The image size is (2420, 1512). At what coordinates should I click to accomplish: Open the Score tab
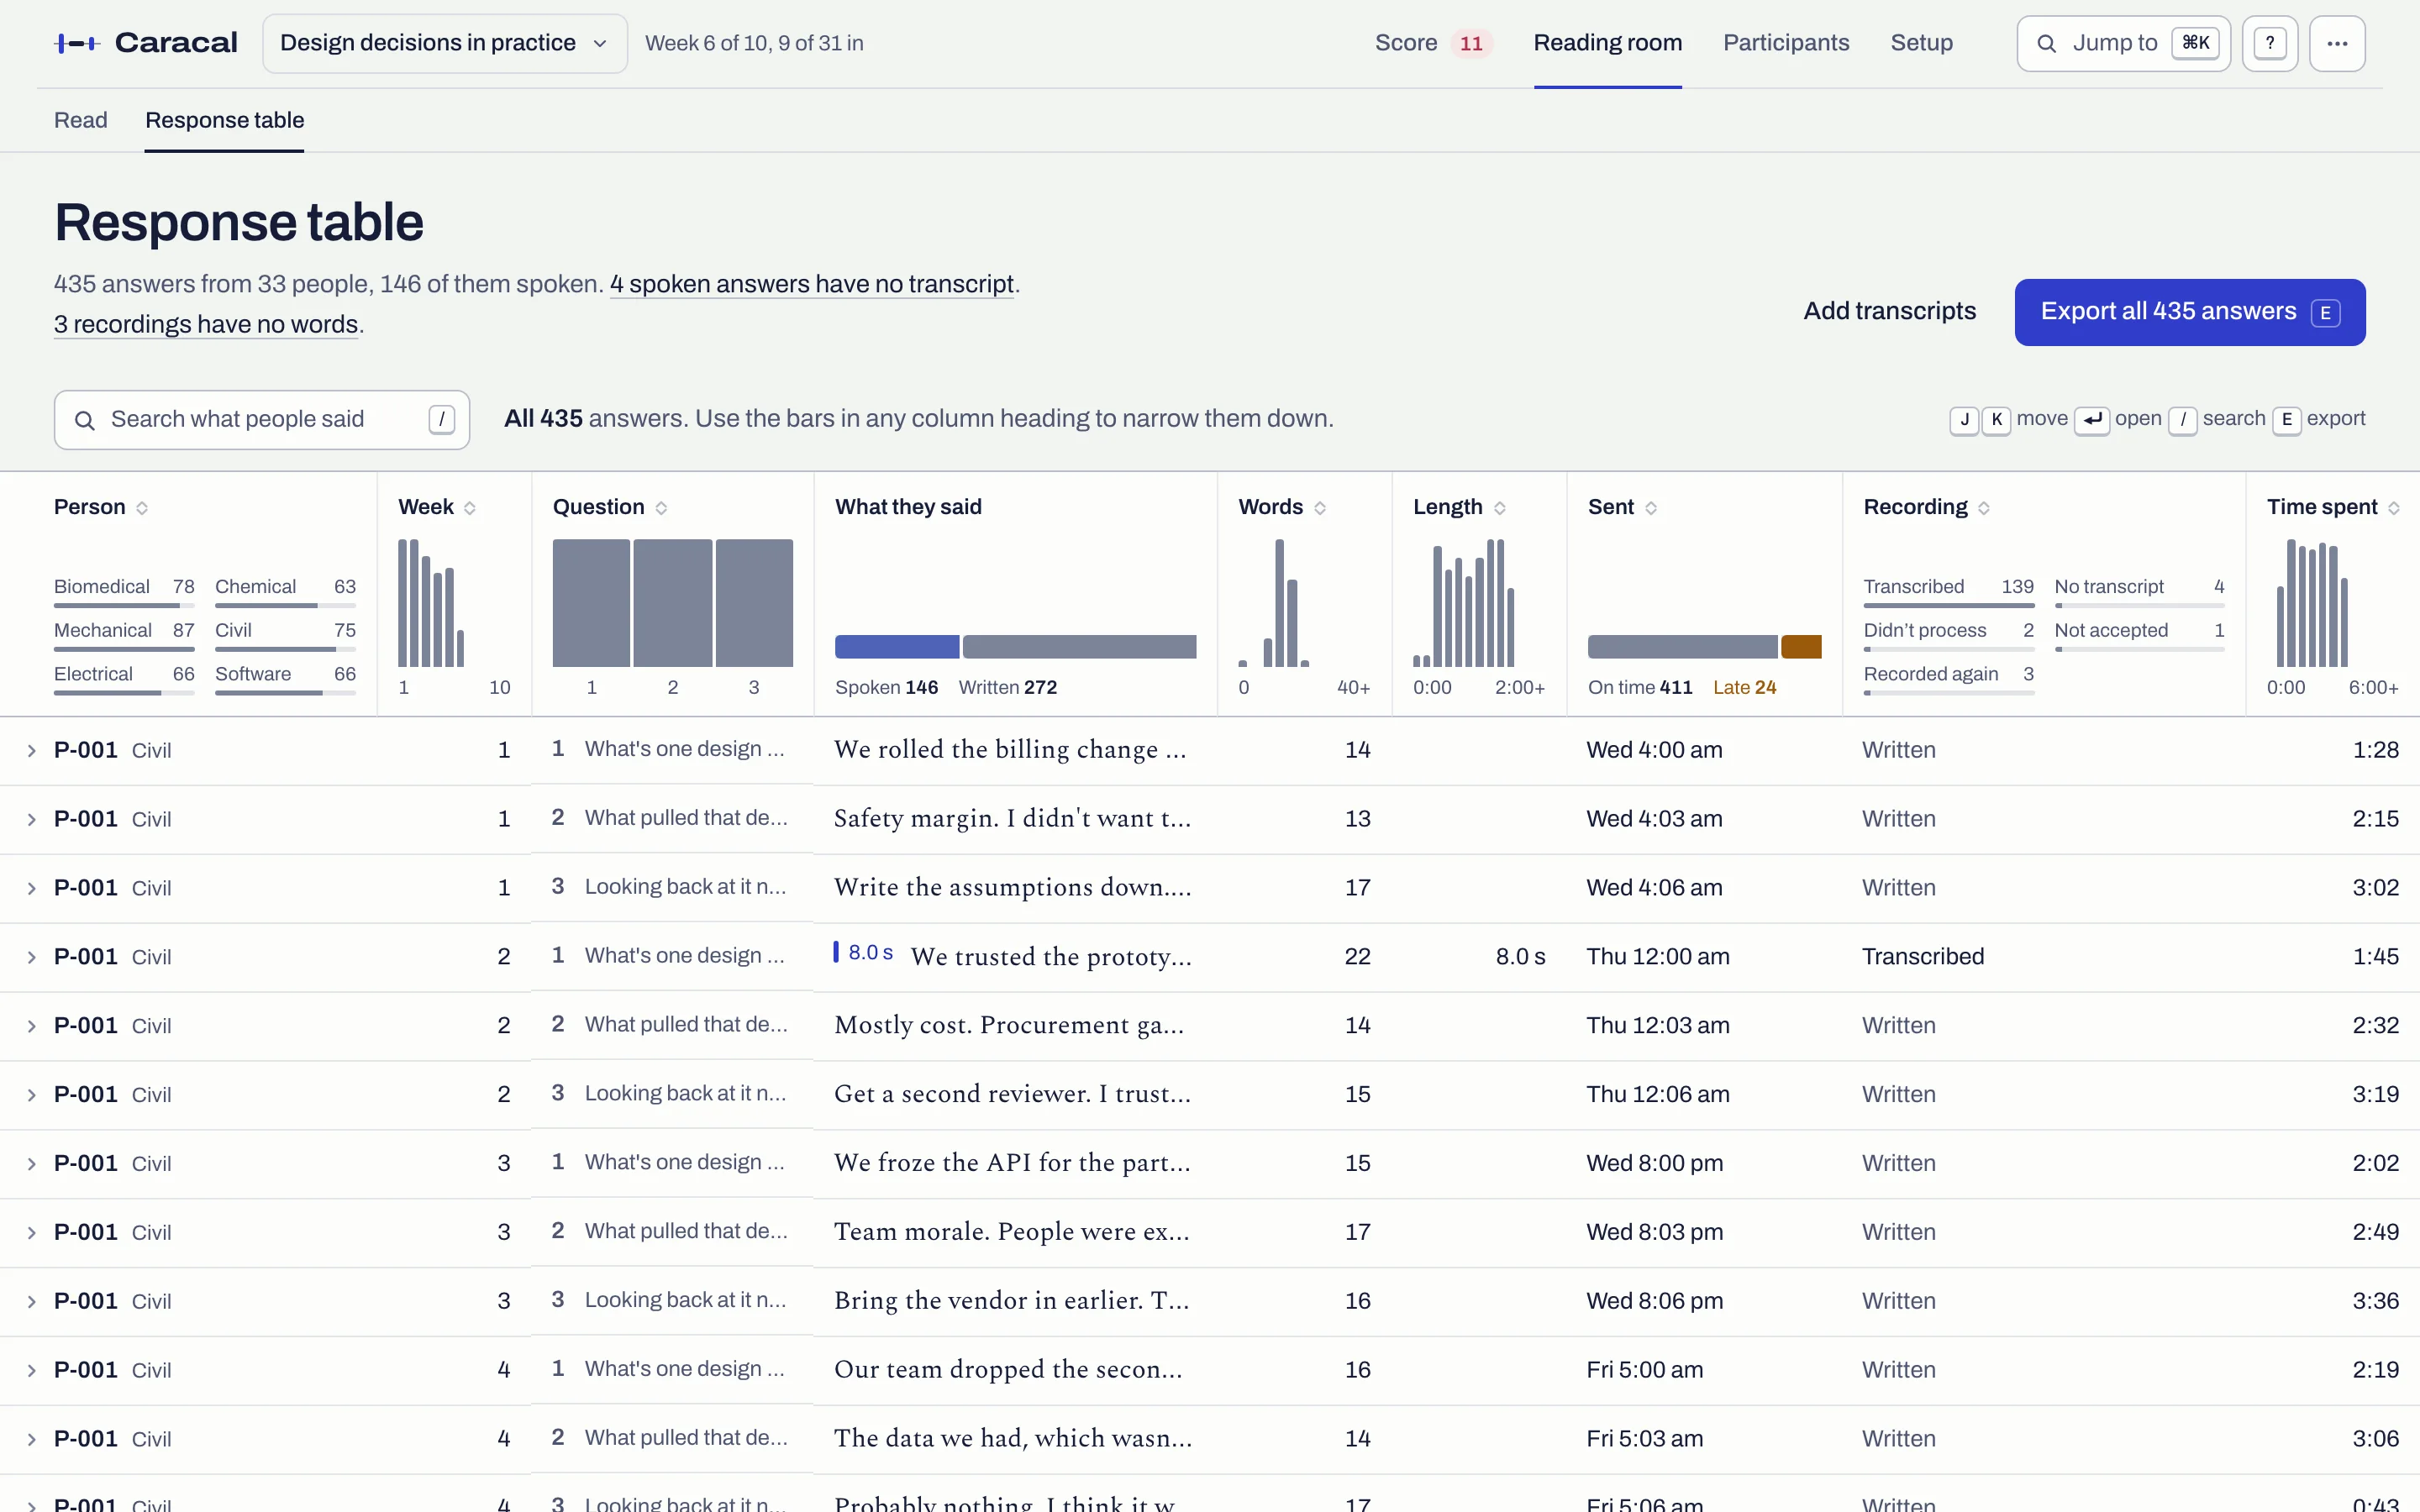click(1433, 43)
